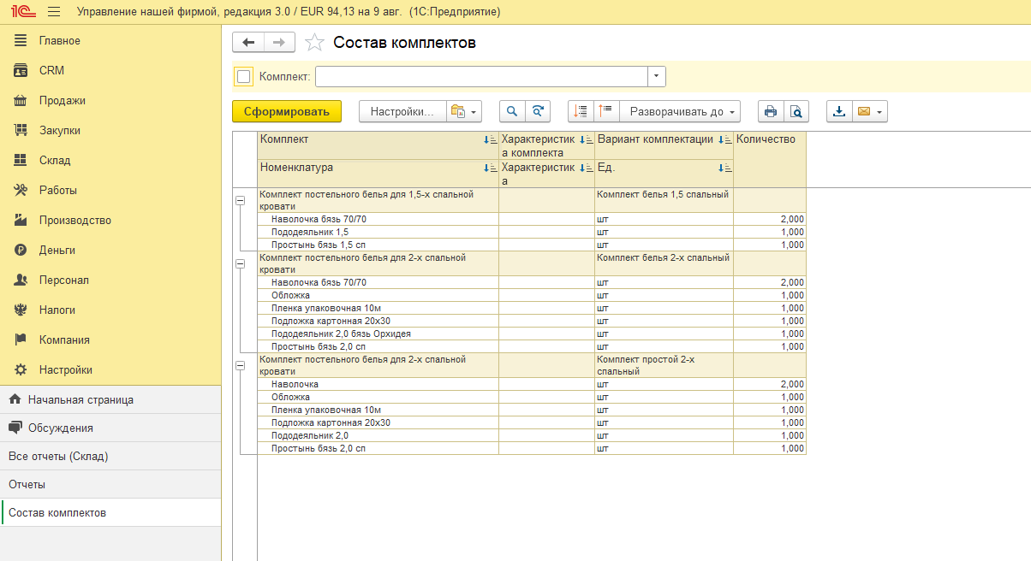This screenshot has width=1031, height=561.
Task: Click the expand all groups icon
Action: pos(581,111)
